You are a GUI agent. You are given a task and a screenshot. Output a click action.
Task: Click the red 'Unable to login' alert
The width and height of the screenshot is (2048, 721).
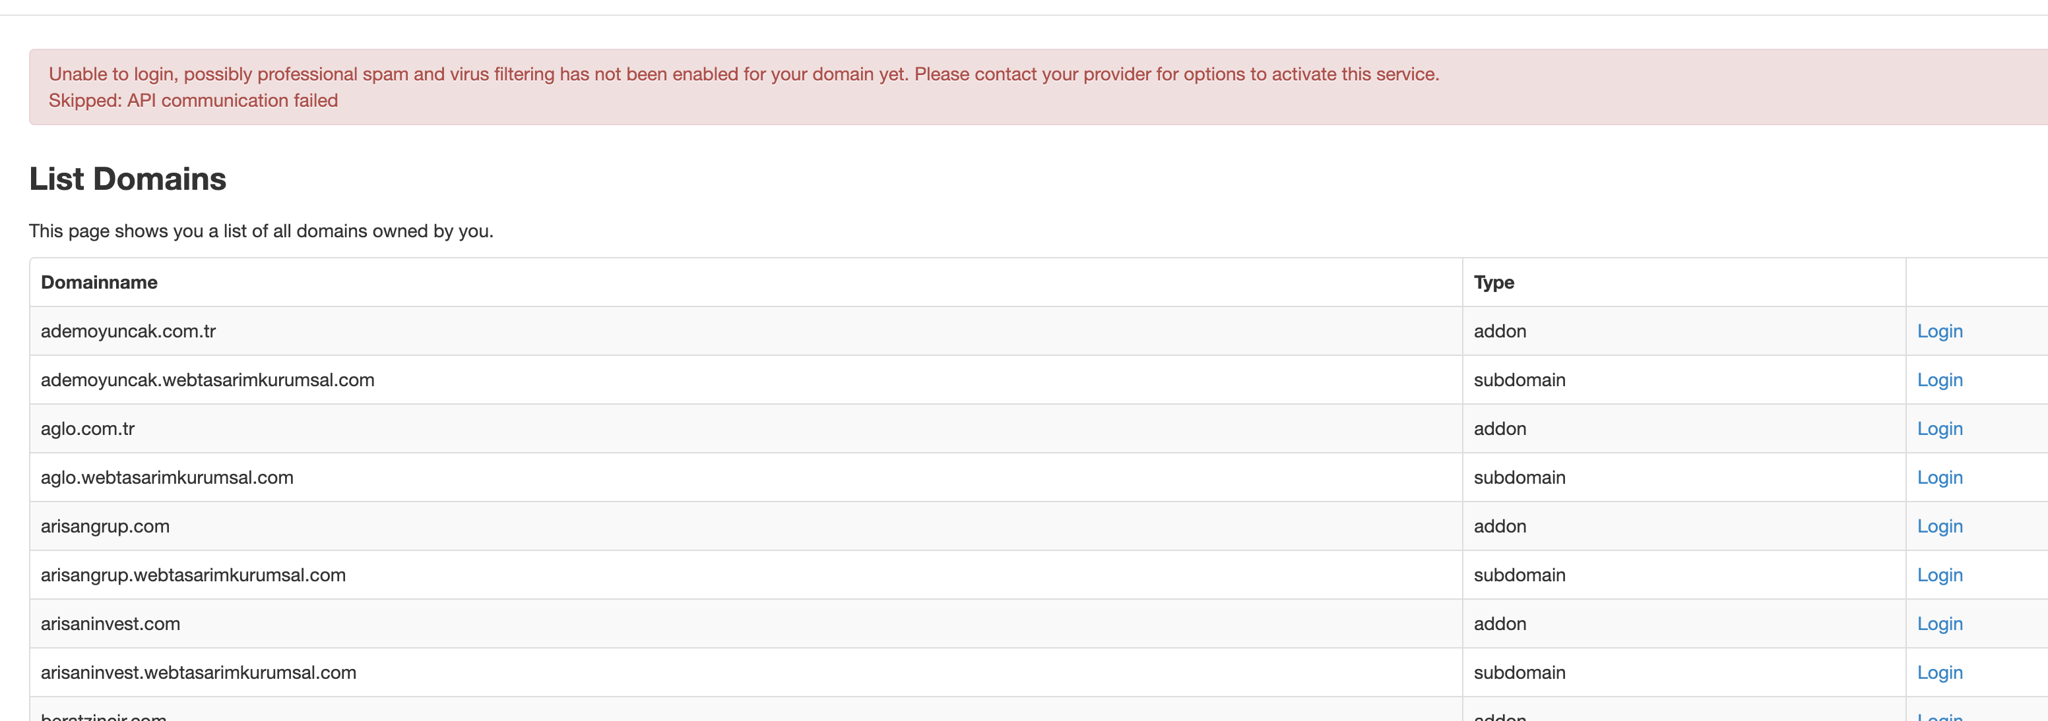(744, 74)
